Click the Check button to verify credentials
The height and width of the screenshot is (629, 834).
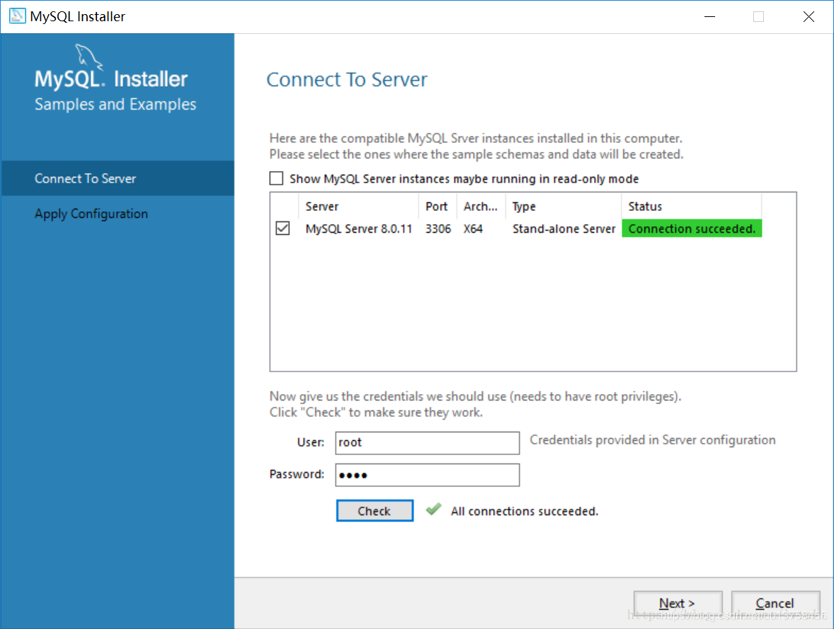tap(375, 510)
